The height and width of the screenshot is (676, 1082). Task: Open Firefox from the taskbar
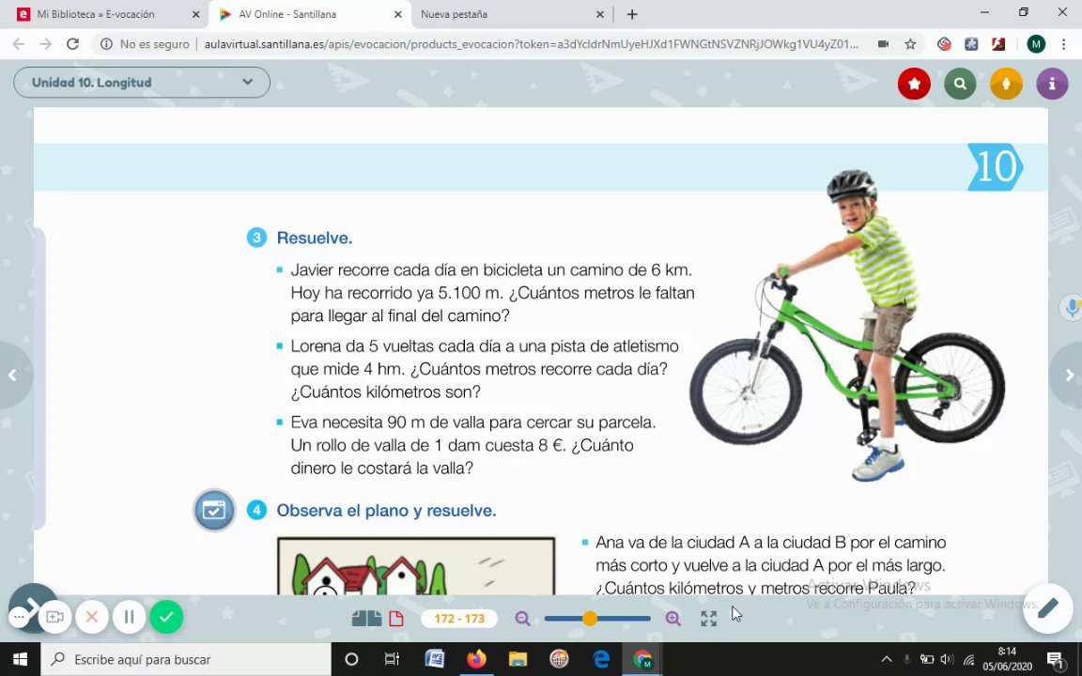476,659
